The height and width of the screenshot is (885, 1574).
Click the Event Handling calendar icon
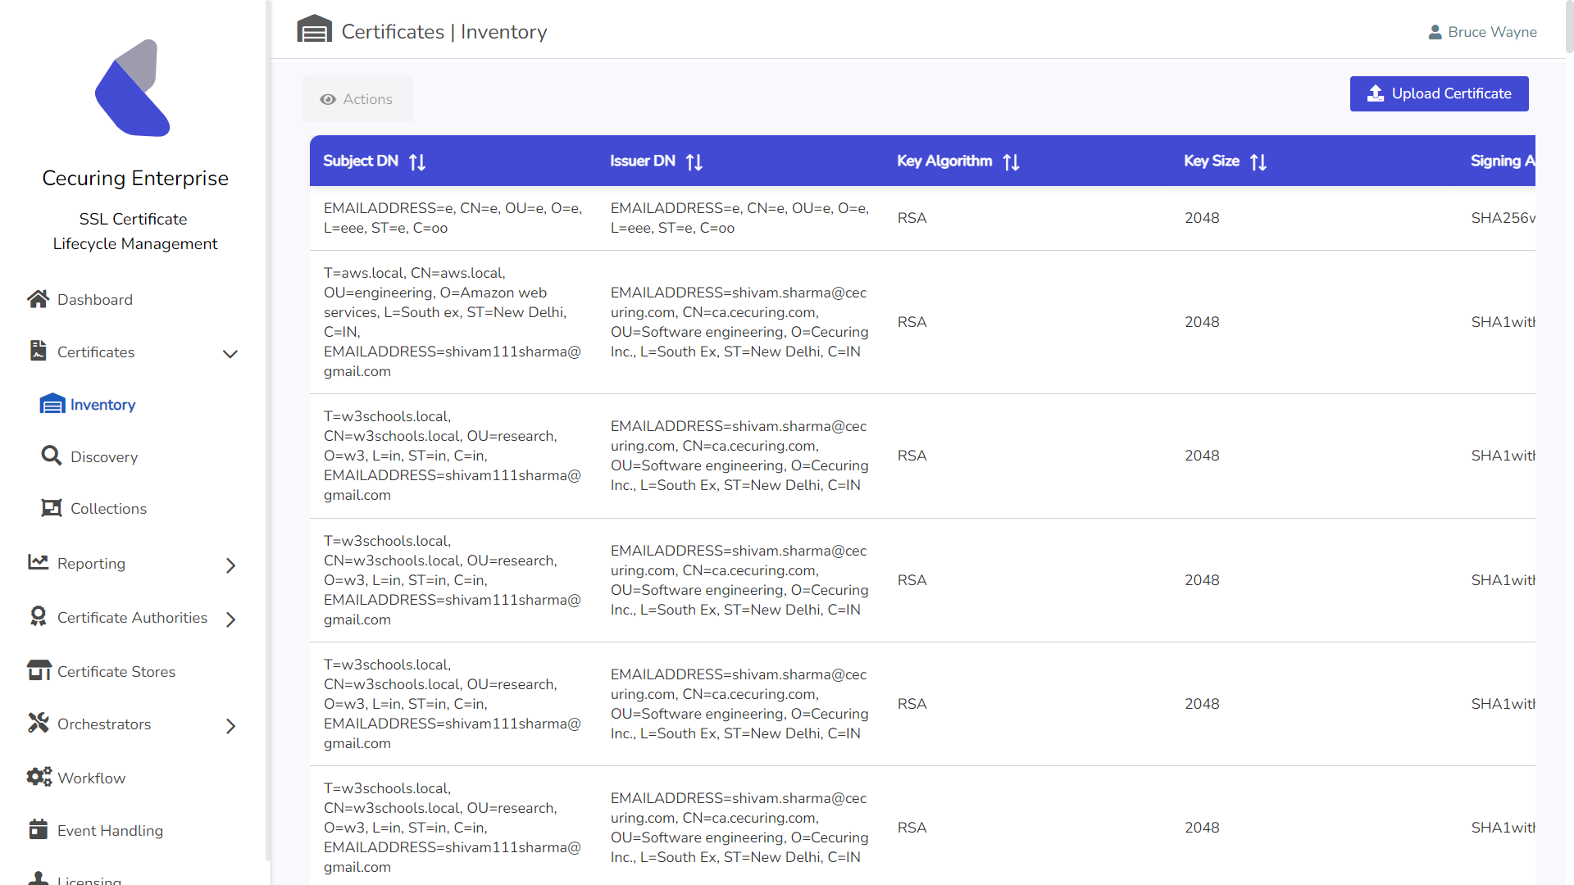[38, 829]
